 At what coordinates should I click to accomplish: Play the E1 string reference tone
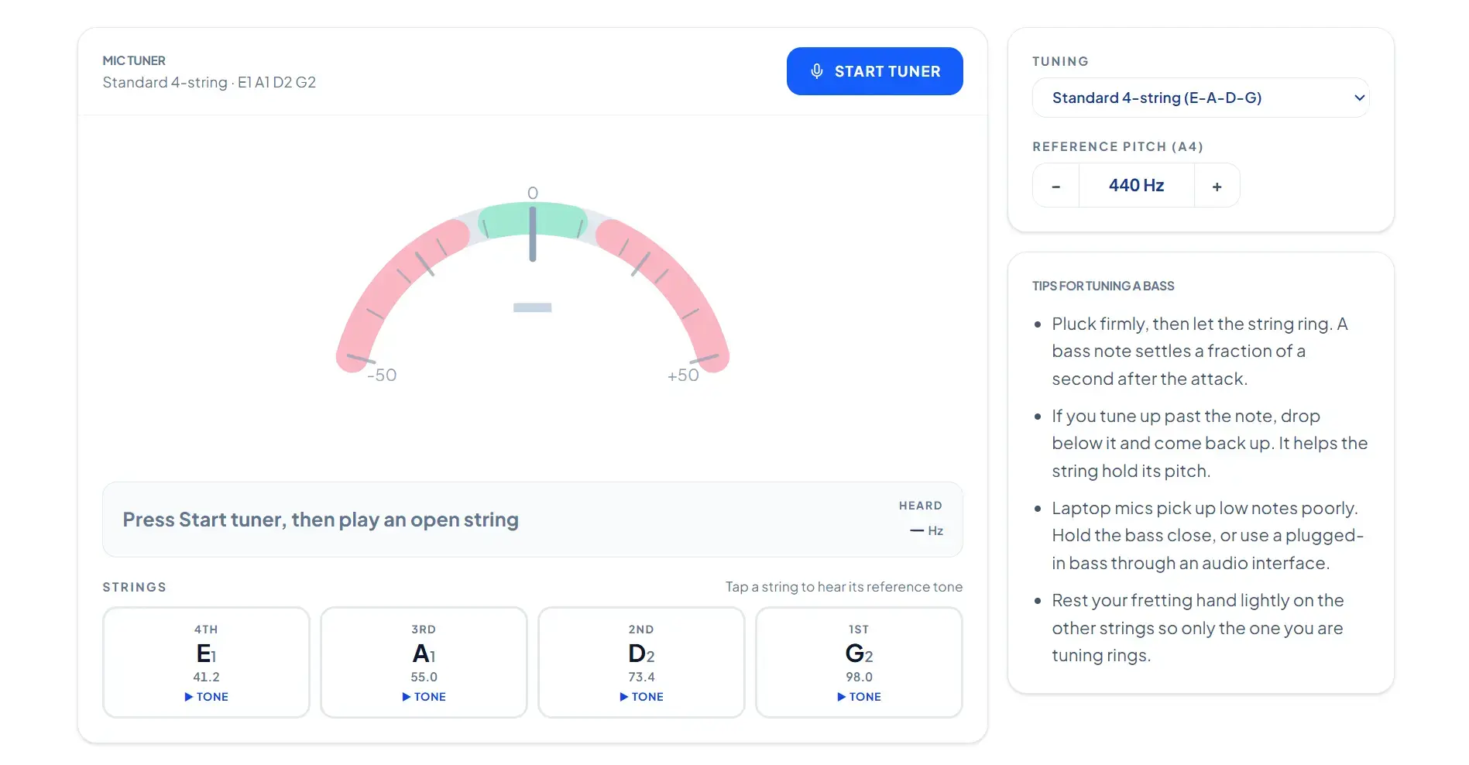click(206, 697)
